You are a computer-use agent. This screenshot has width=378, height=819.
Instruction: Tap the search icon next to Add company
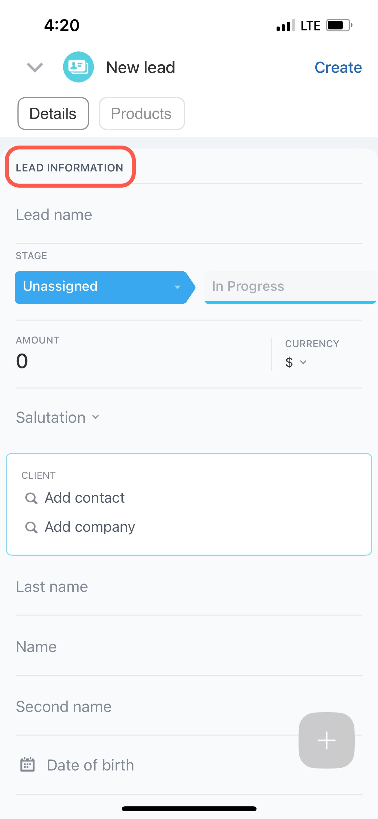point(31,527)
